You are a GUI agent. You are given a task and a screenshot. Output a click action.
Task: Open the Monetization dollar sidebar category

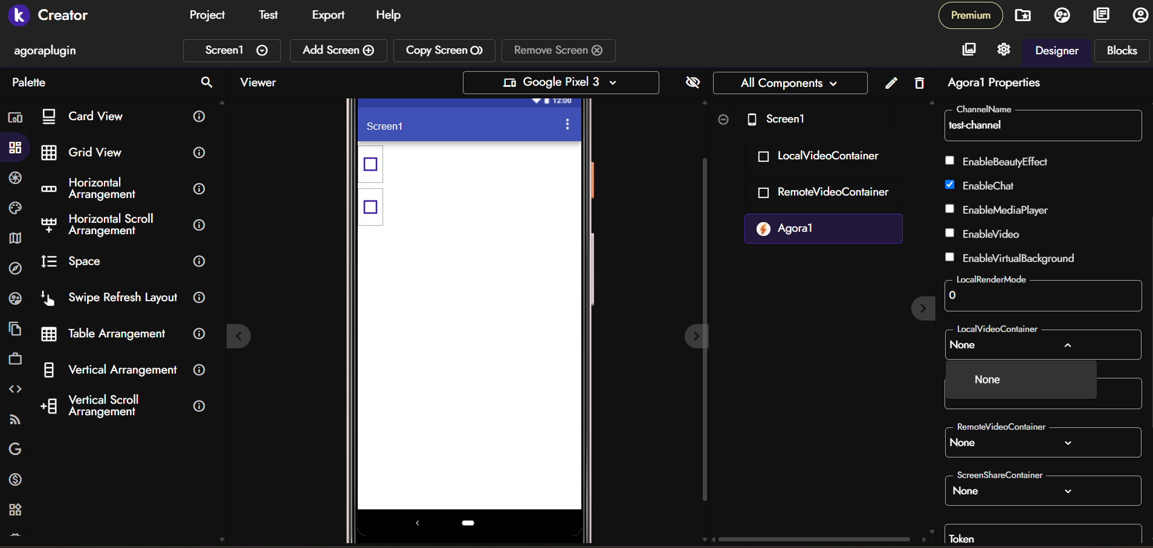tap(15, 479)
